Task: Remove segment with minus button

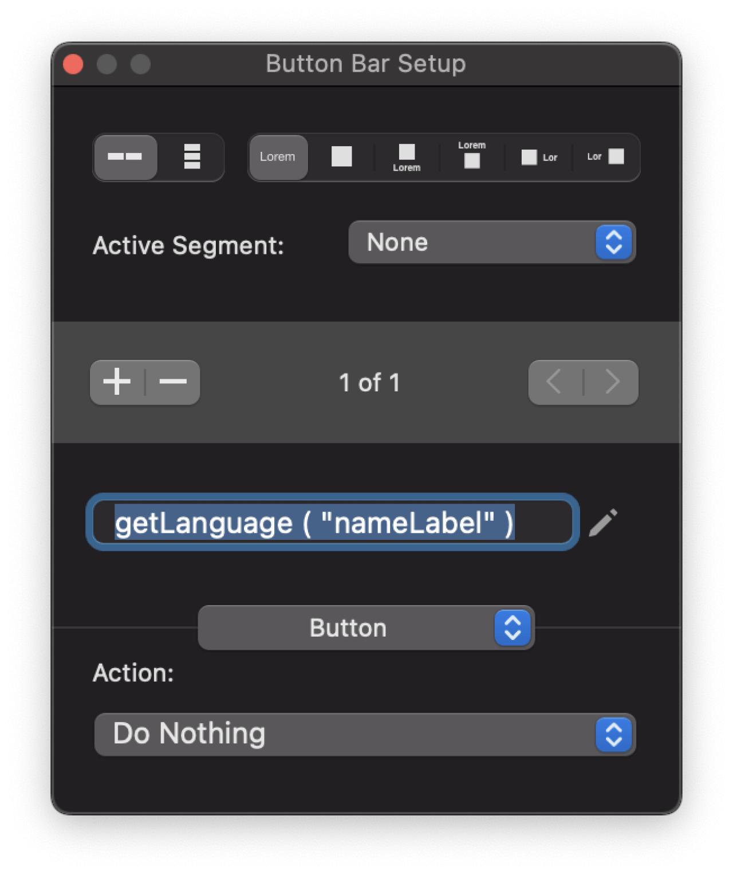Action: (x=173, y=382)
